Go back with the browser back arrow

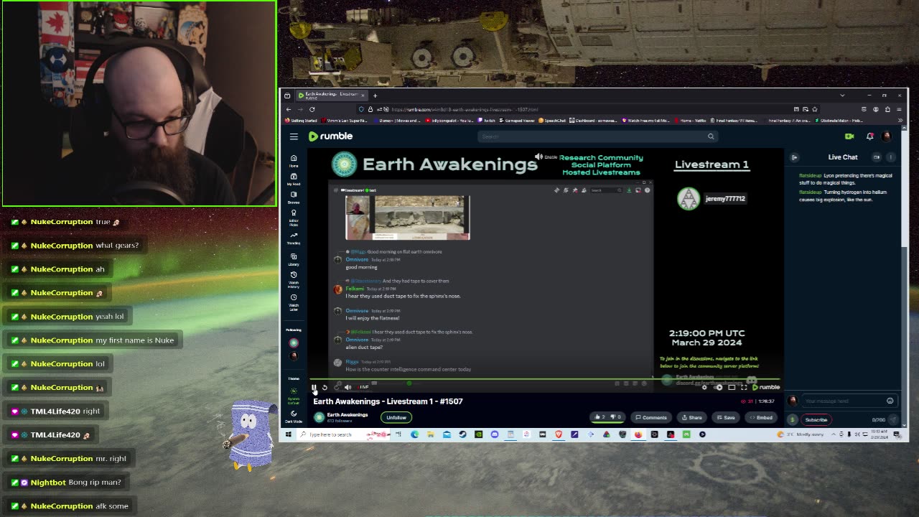tap(289, 109)
